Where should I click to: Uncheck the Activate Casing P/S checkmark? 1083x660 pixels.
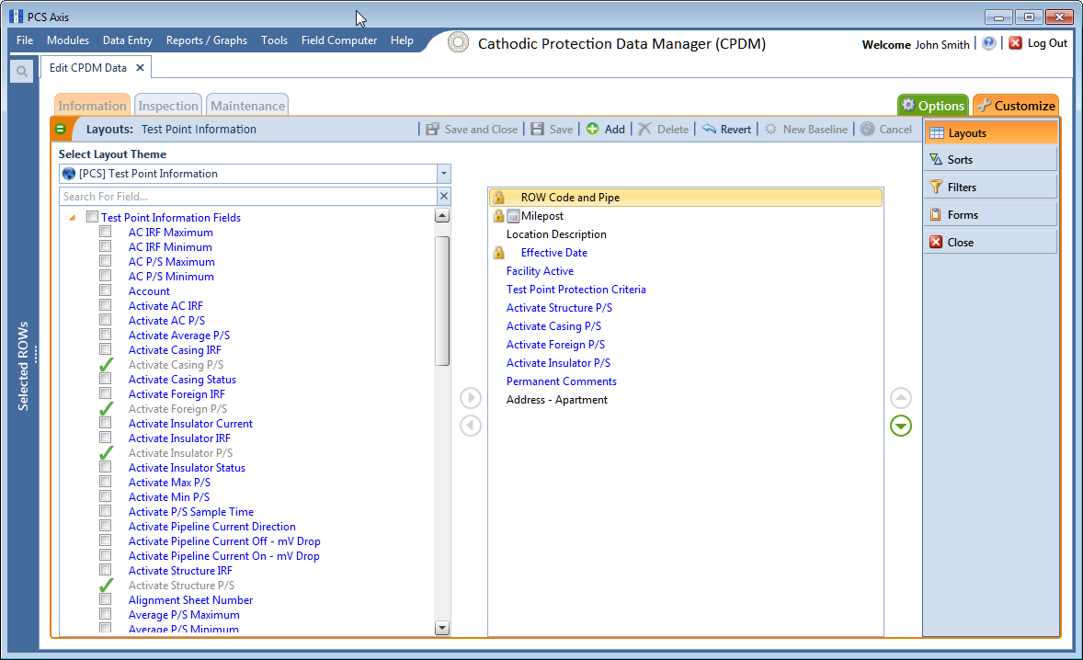(106, 364)
